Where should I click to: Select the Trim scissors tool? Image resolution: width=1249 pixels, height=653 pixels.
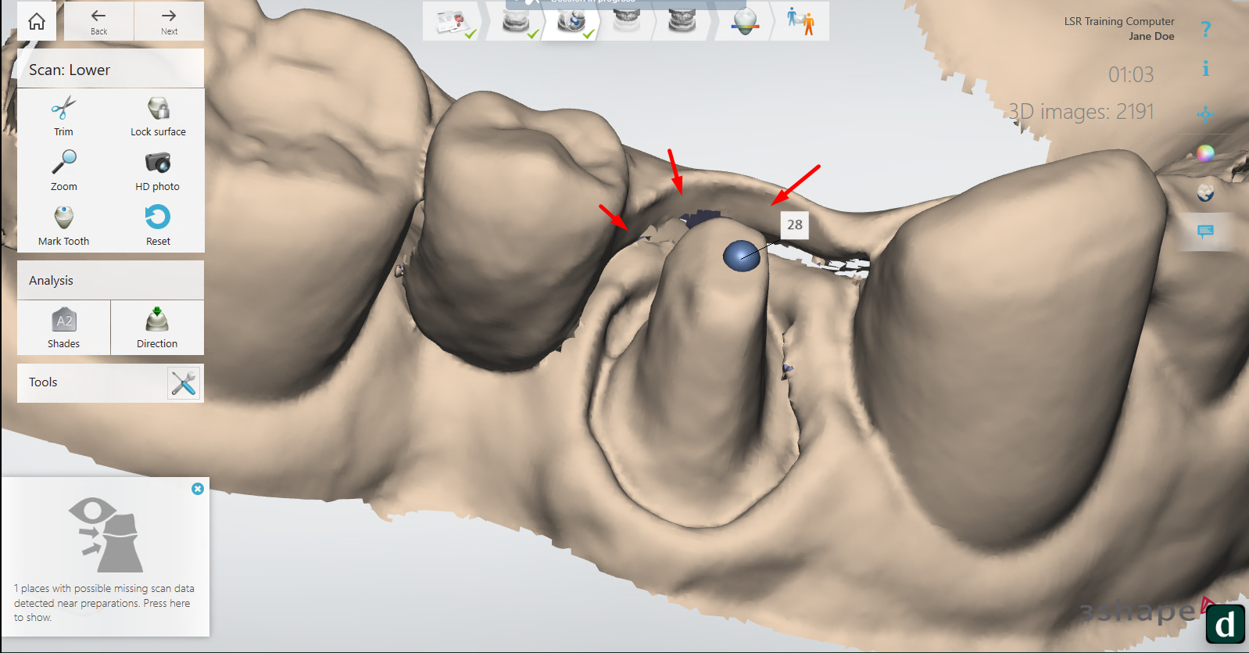pyautogui.click(x=63, y=116)
